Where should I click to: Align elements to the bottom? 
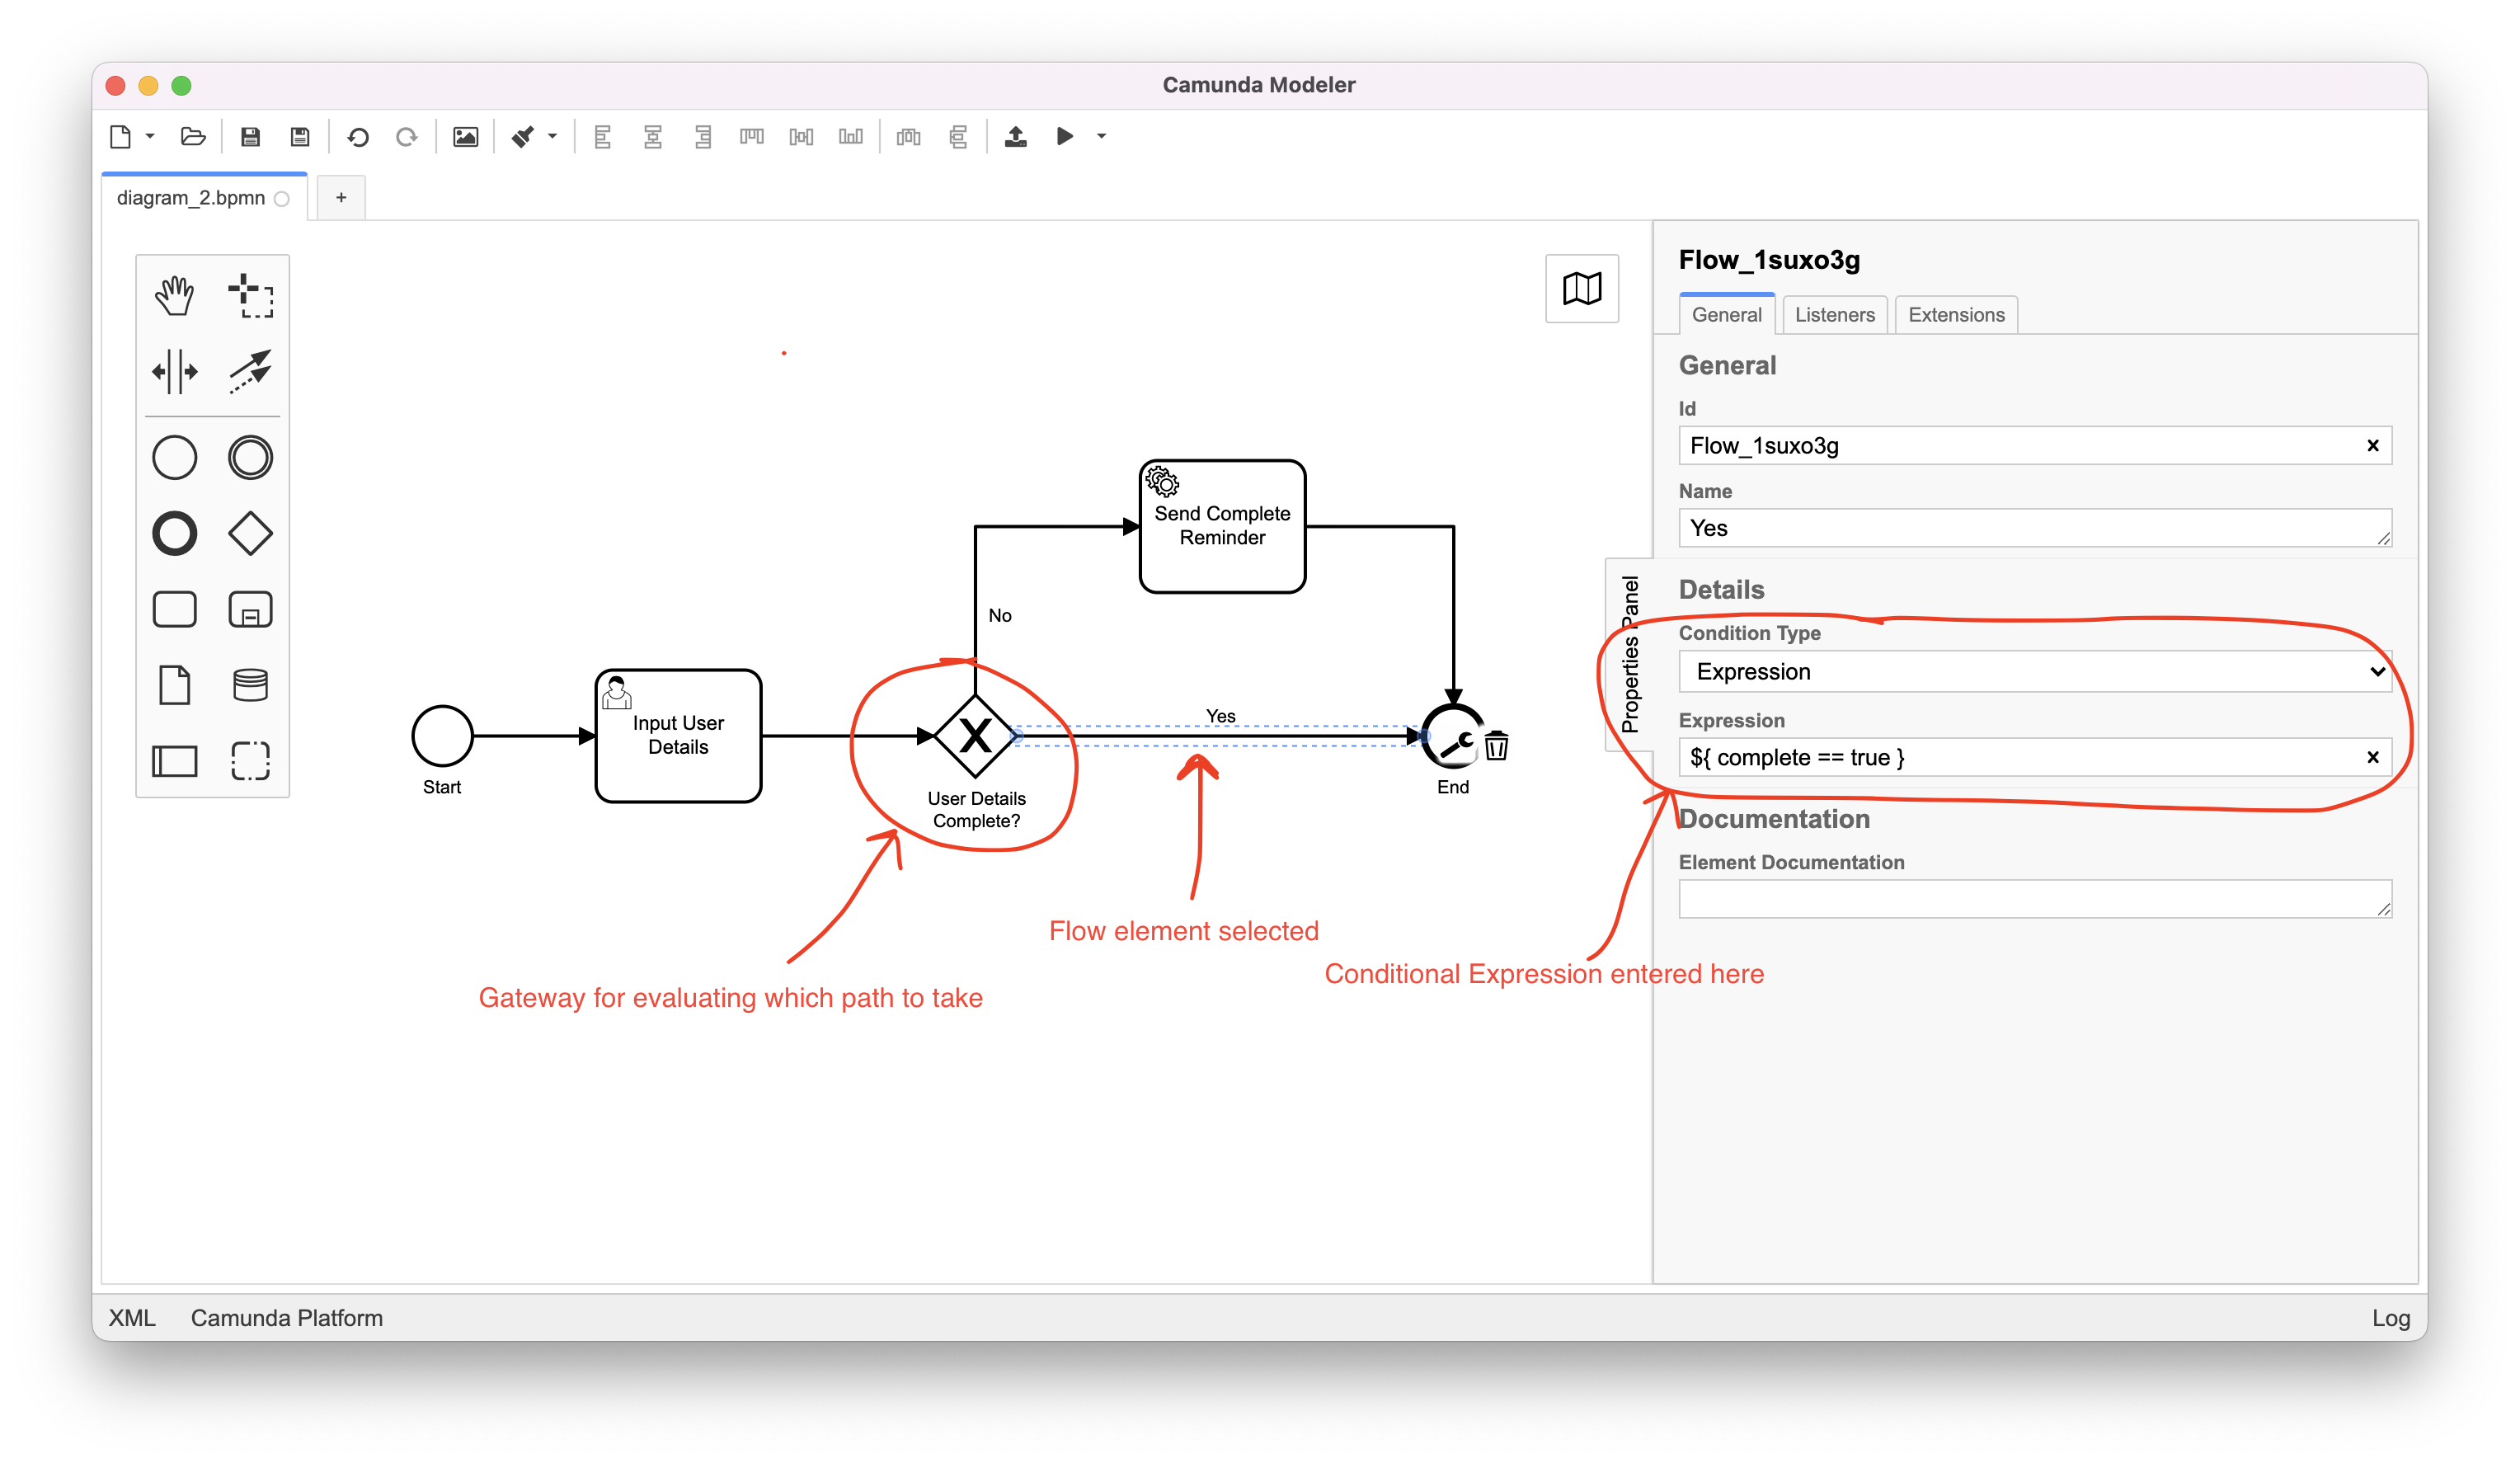coord(851,136)
